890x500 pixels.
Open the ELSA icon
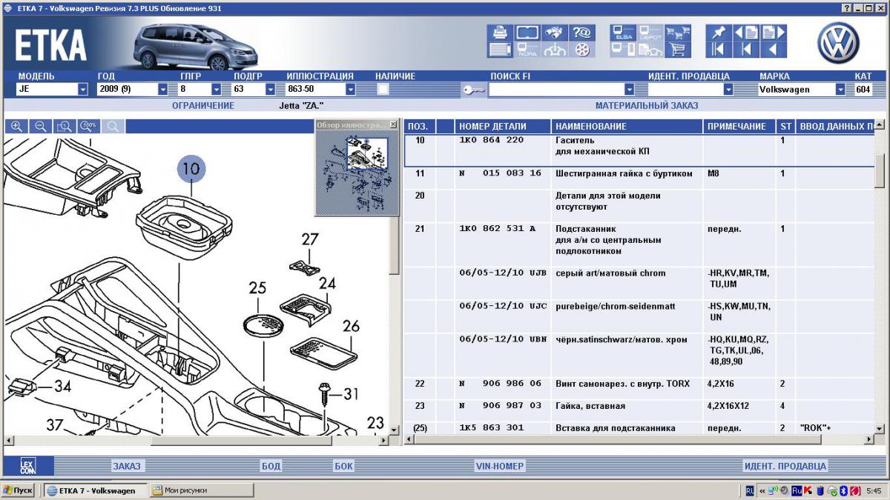(x=623, y=33)
